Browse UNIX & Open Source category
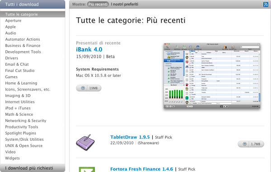This screenshot has width=271, height=172. [24, 146]
